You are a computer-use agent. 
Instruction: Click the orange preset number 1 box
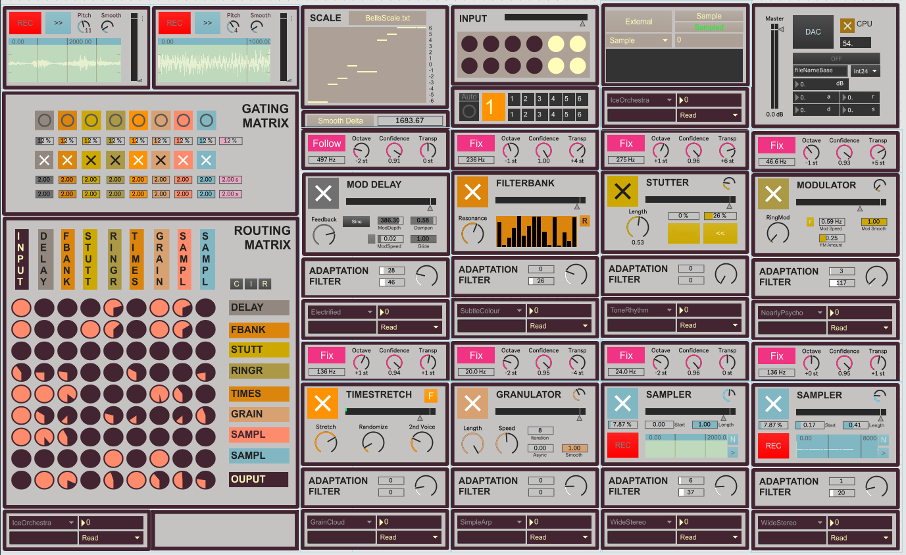coord(493,107)
